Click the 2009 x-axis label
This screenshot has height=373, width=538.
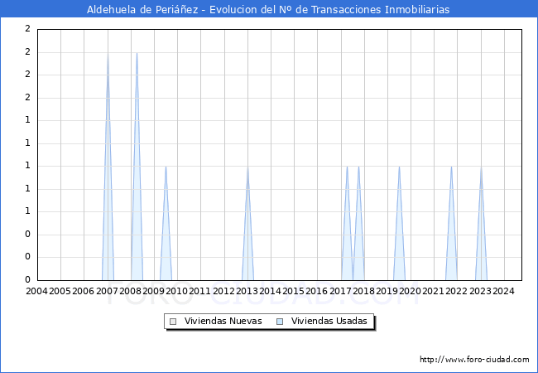(x=153, y=291)
